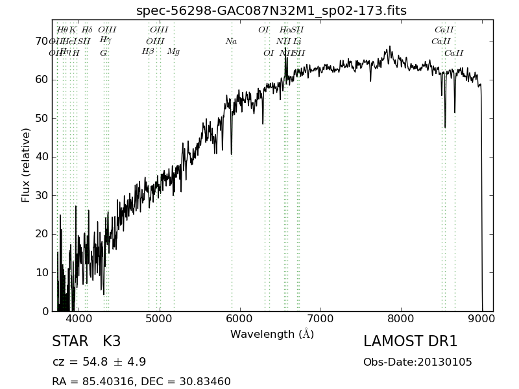Click the x-axis tick label 8000
This screenshot has height=389, width=519.
[x=401, y=319]
